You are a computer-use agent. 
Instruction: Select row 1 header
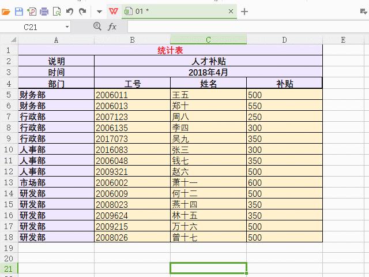[x=9, y=50]
